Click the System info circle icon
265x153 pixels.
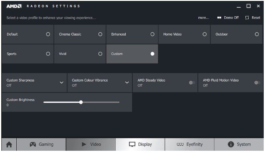231,144
